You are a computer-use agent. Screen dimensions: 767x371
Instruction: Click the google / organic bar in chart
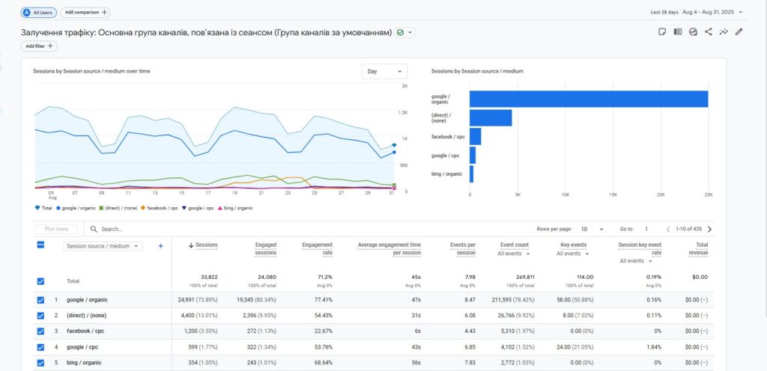point(588,99)
